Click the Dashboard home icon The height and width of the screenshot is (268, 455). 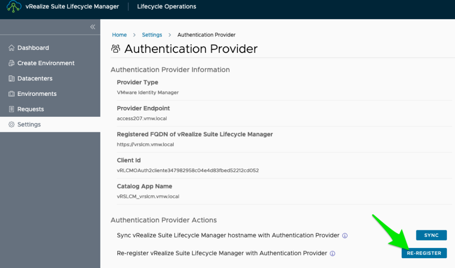pyautogui.click(x=11, y=48)
